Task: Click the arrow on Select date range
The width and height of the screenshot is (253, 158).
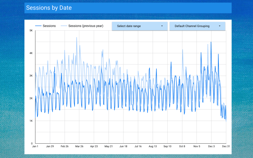Action: (x=162, y=26)
